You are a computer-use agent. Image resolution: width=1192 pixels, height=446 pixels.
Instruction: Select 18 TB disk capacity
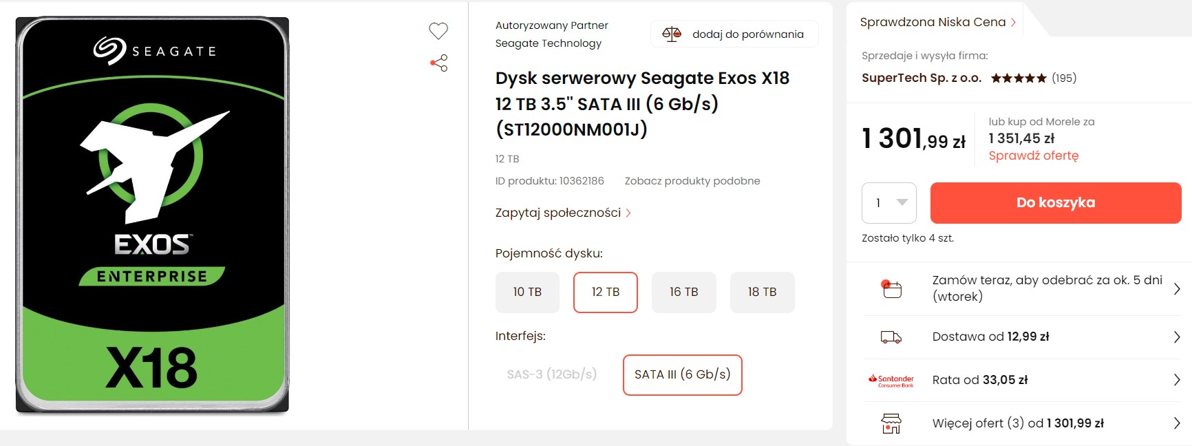point(762,293)
